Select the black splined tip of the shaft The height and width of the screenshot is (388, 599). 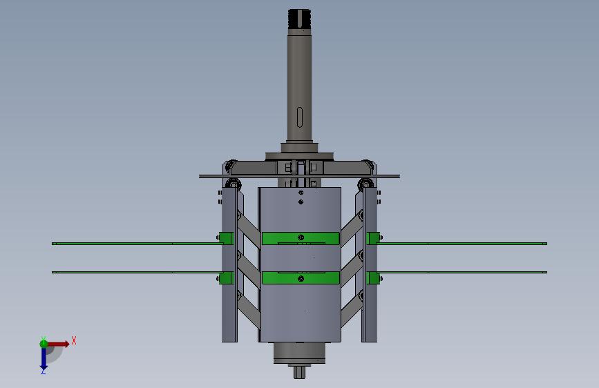pos(300,19)
